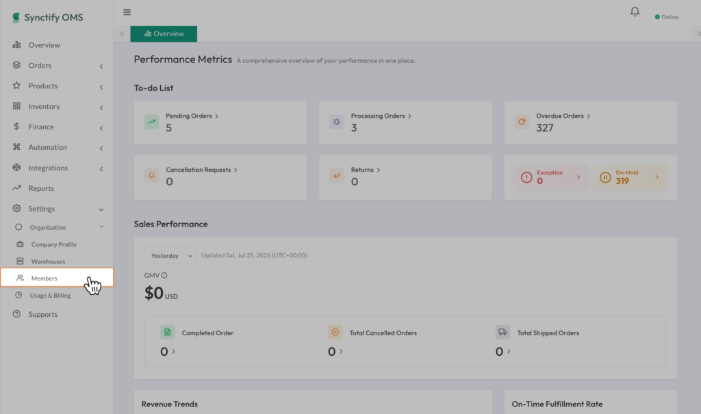Click the Usage & Billing pie icon
Screen dimensions: 701x414
[x=18, y=295]
